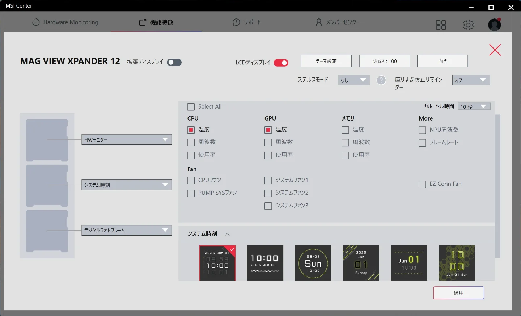Select the green hexagon clock thumbnail
The height and width of the screenshot is (316, 521).
click(457, 263)
